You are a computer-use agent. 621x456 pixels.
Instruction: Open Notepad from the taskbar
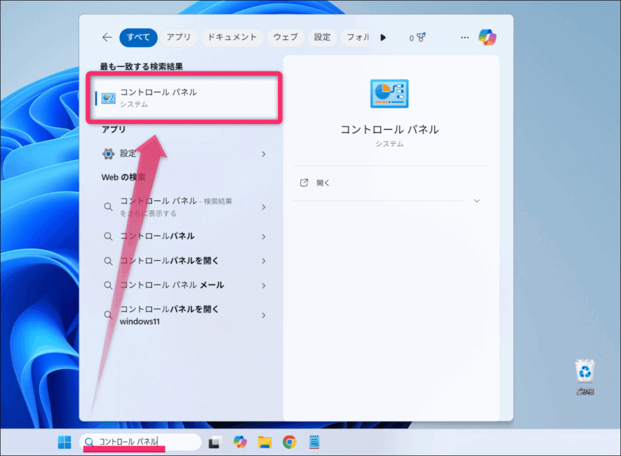pos(314,442)
